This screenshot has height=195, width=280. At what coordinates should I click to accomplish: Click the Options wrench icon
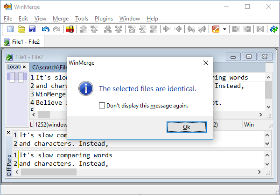tap(216, 29)
